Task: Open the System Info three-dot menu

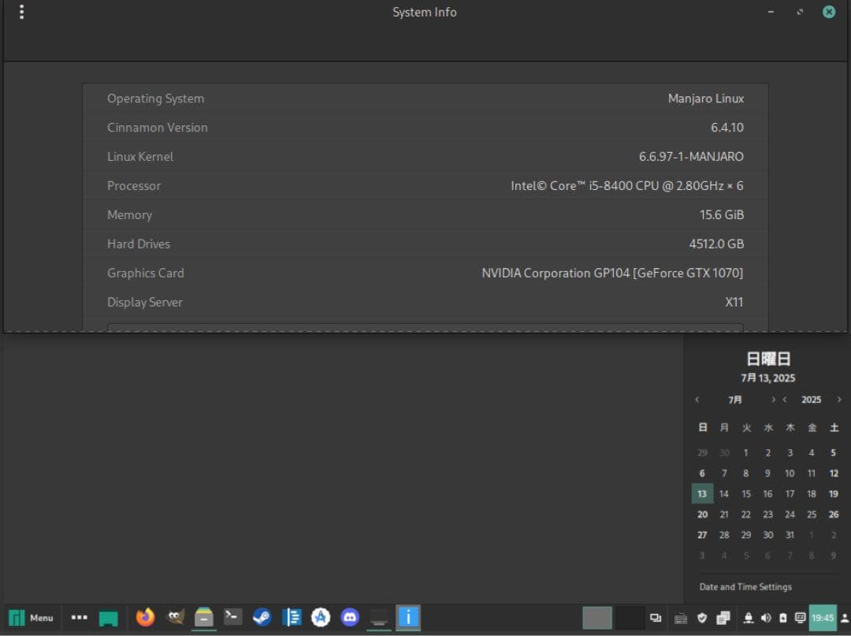Action: point(21,13)
